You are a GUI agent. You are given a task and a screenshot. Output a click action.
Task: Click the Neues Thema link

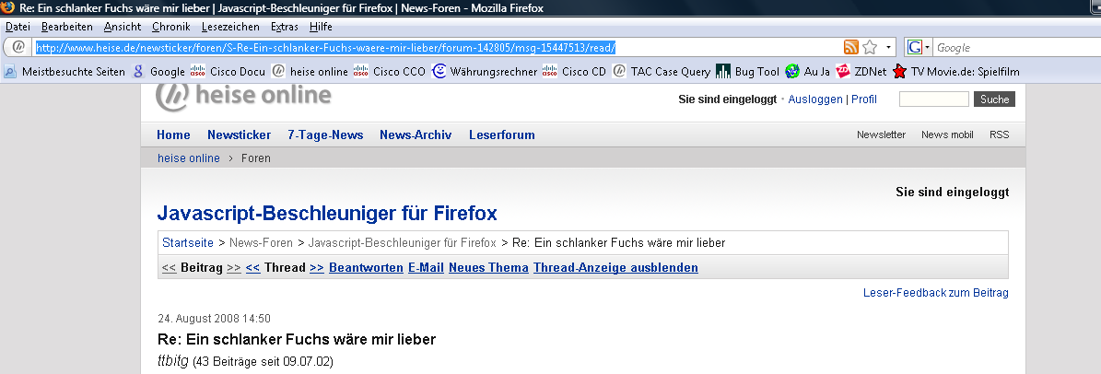488,267
